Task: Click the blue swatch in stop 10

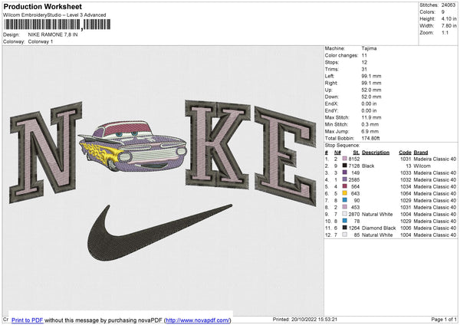Action: click(x=345, y=221)
